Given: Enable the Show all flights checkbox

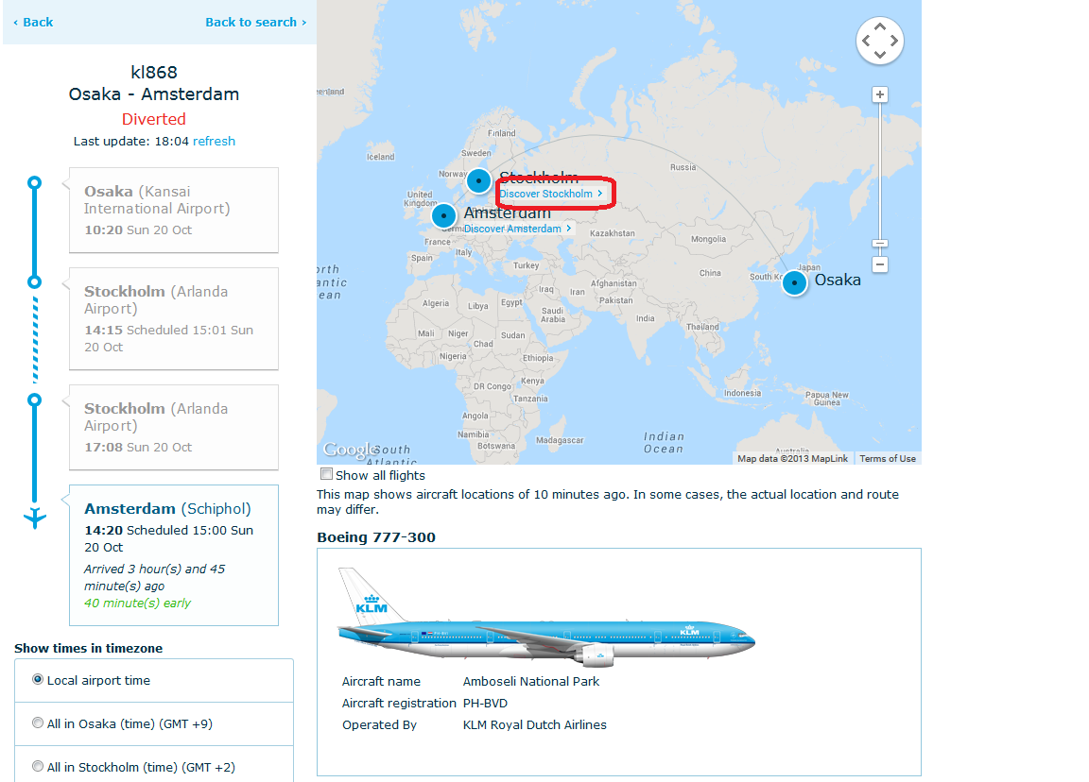Looking at the screenshot, I should click(327, 474).
